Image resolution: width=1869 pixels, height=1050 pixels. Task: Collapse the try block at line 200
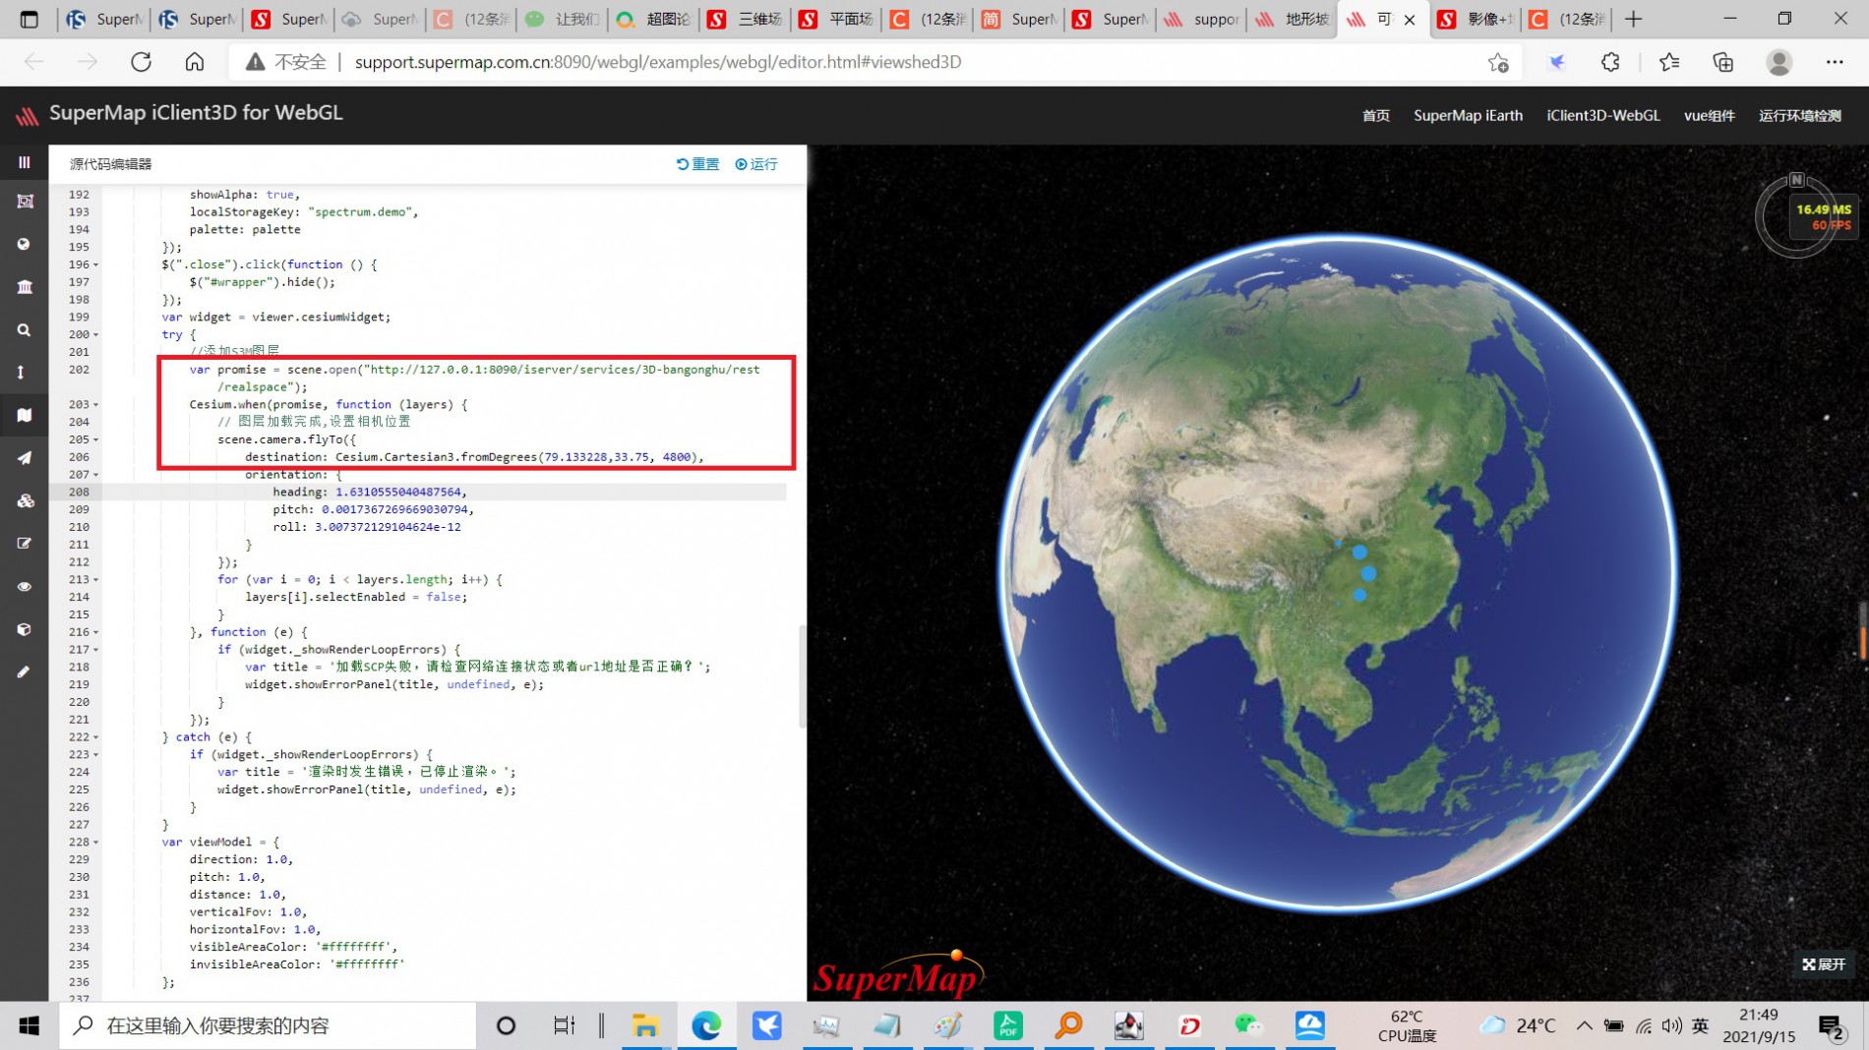coord(95,334)
